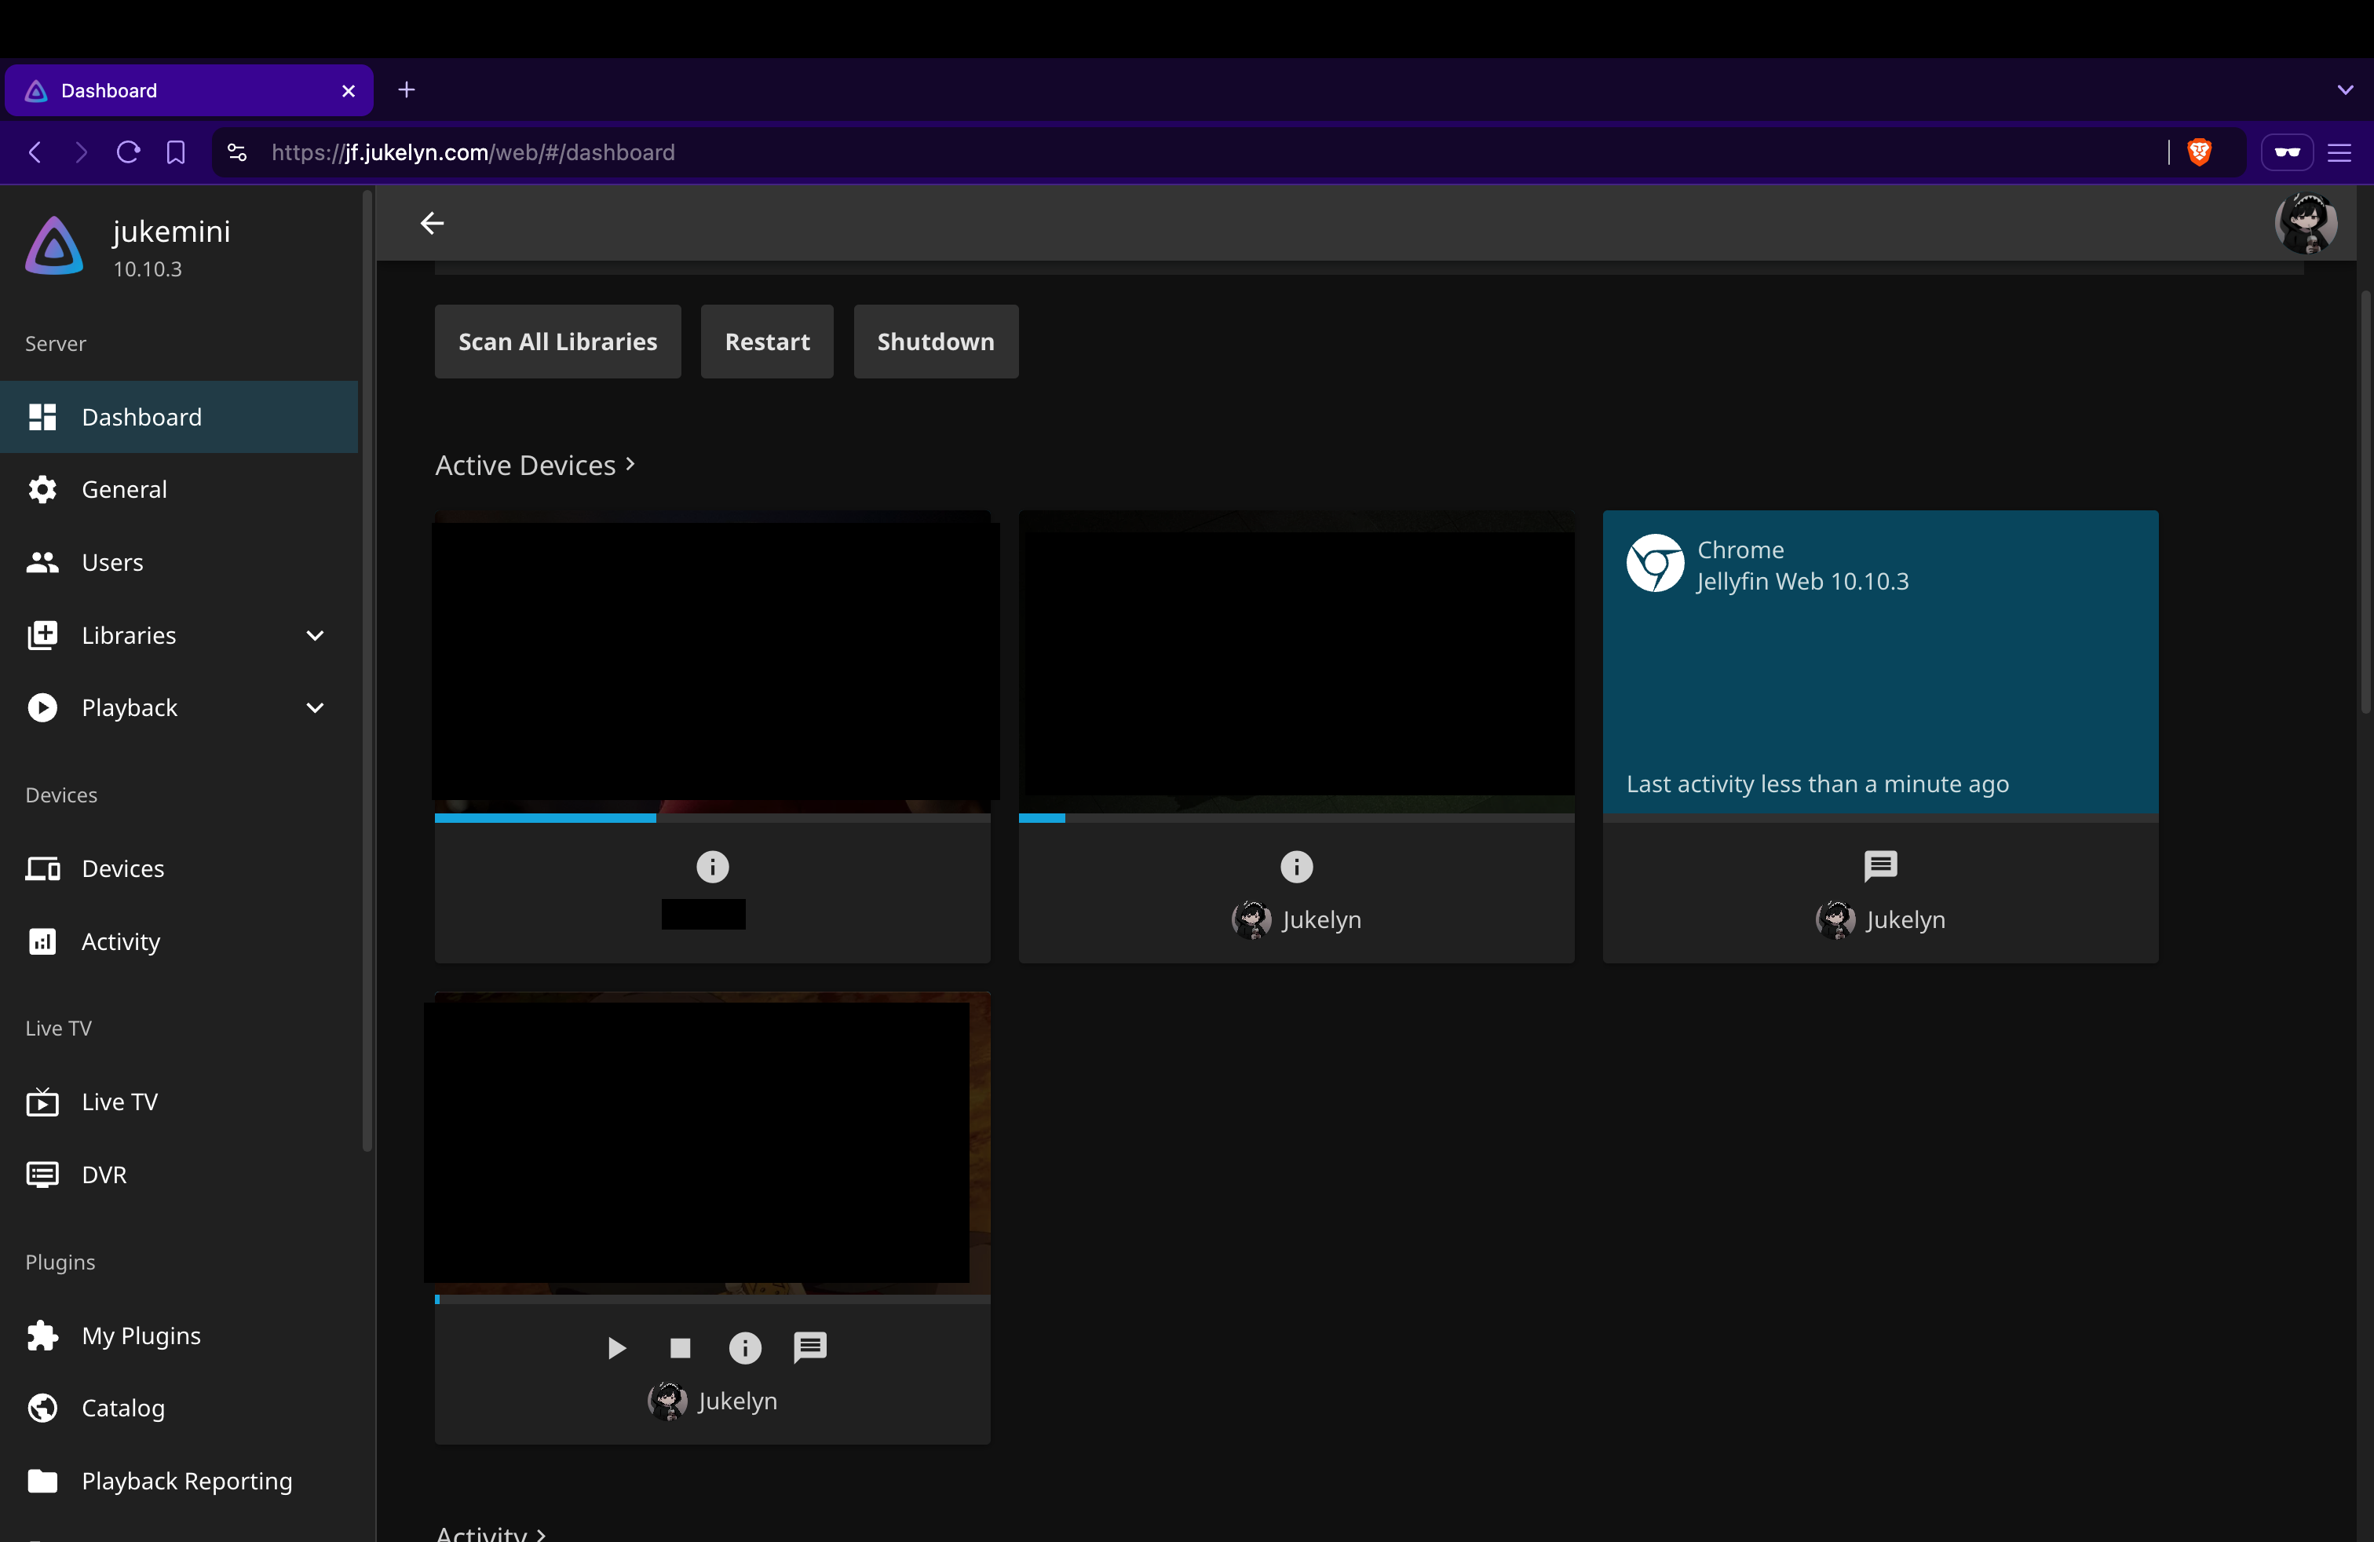Click the Restart server button
The height and width of the screenshot is (1542, 2374).
(x=766, y=342)
